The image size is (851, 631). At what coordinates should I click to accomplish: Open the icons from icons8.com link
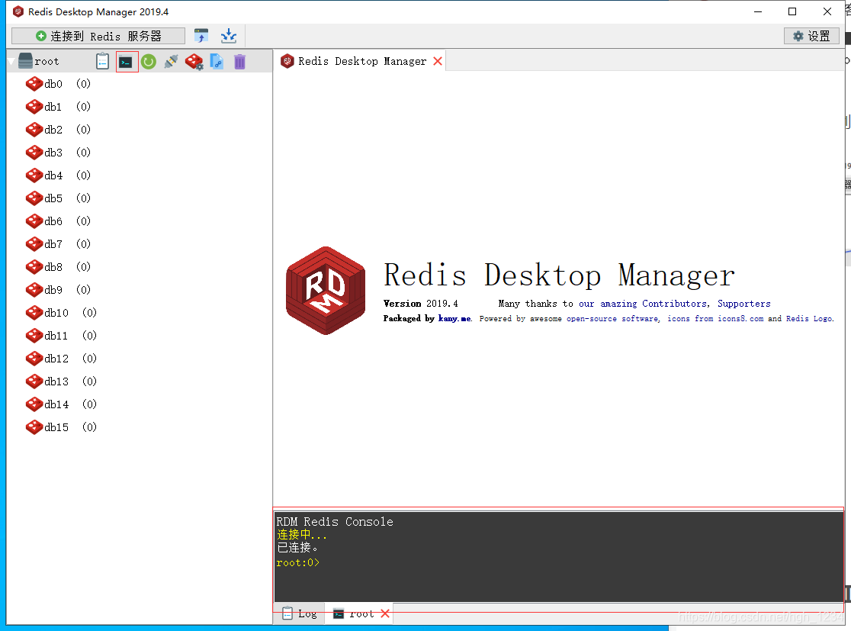pos(715,318)
